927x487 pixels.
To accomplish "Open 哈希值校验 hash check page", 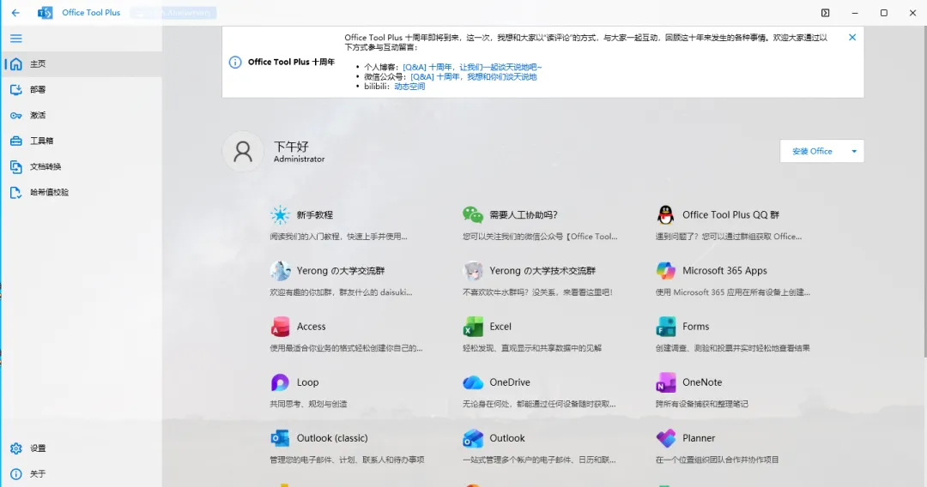I will tap(82, 192).
